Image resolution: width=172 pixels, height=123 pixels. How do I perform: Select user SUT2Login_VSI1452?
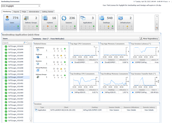16,80
